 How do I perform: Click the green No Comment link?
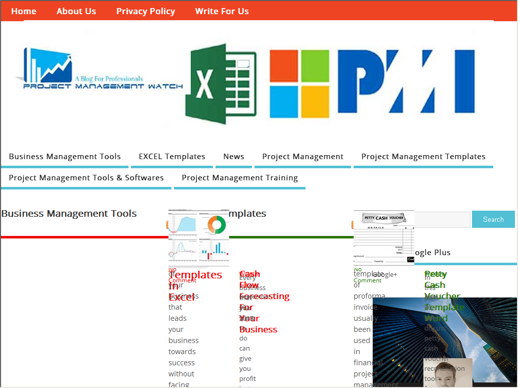(x=367, y=275)
